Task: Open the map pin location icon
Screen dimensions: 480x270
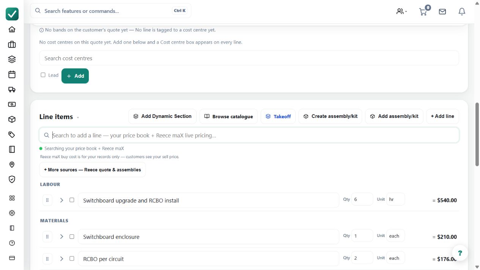Action: pyautogui.click(x=12, y=165)
